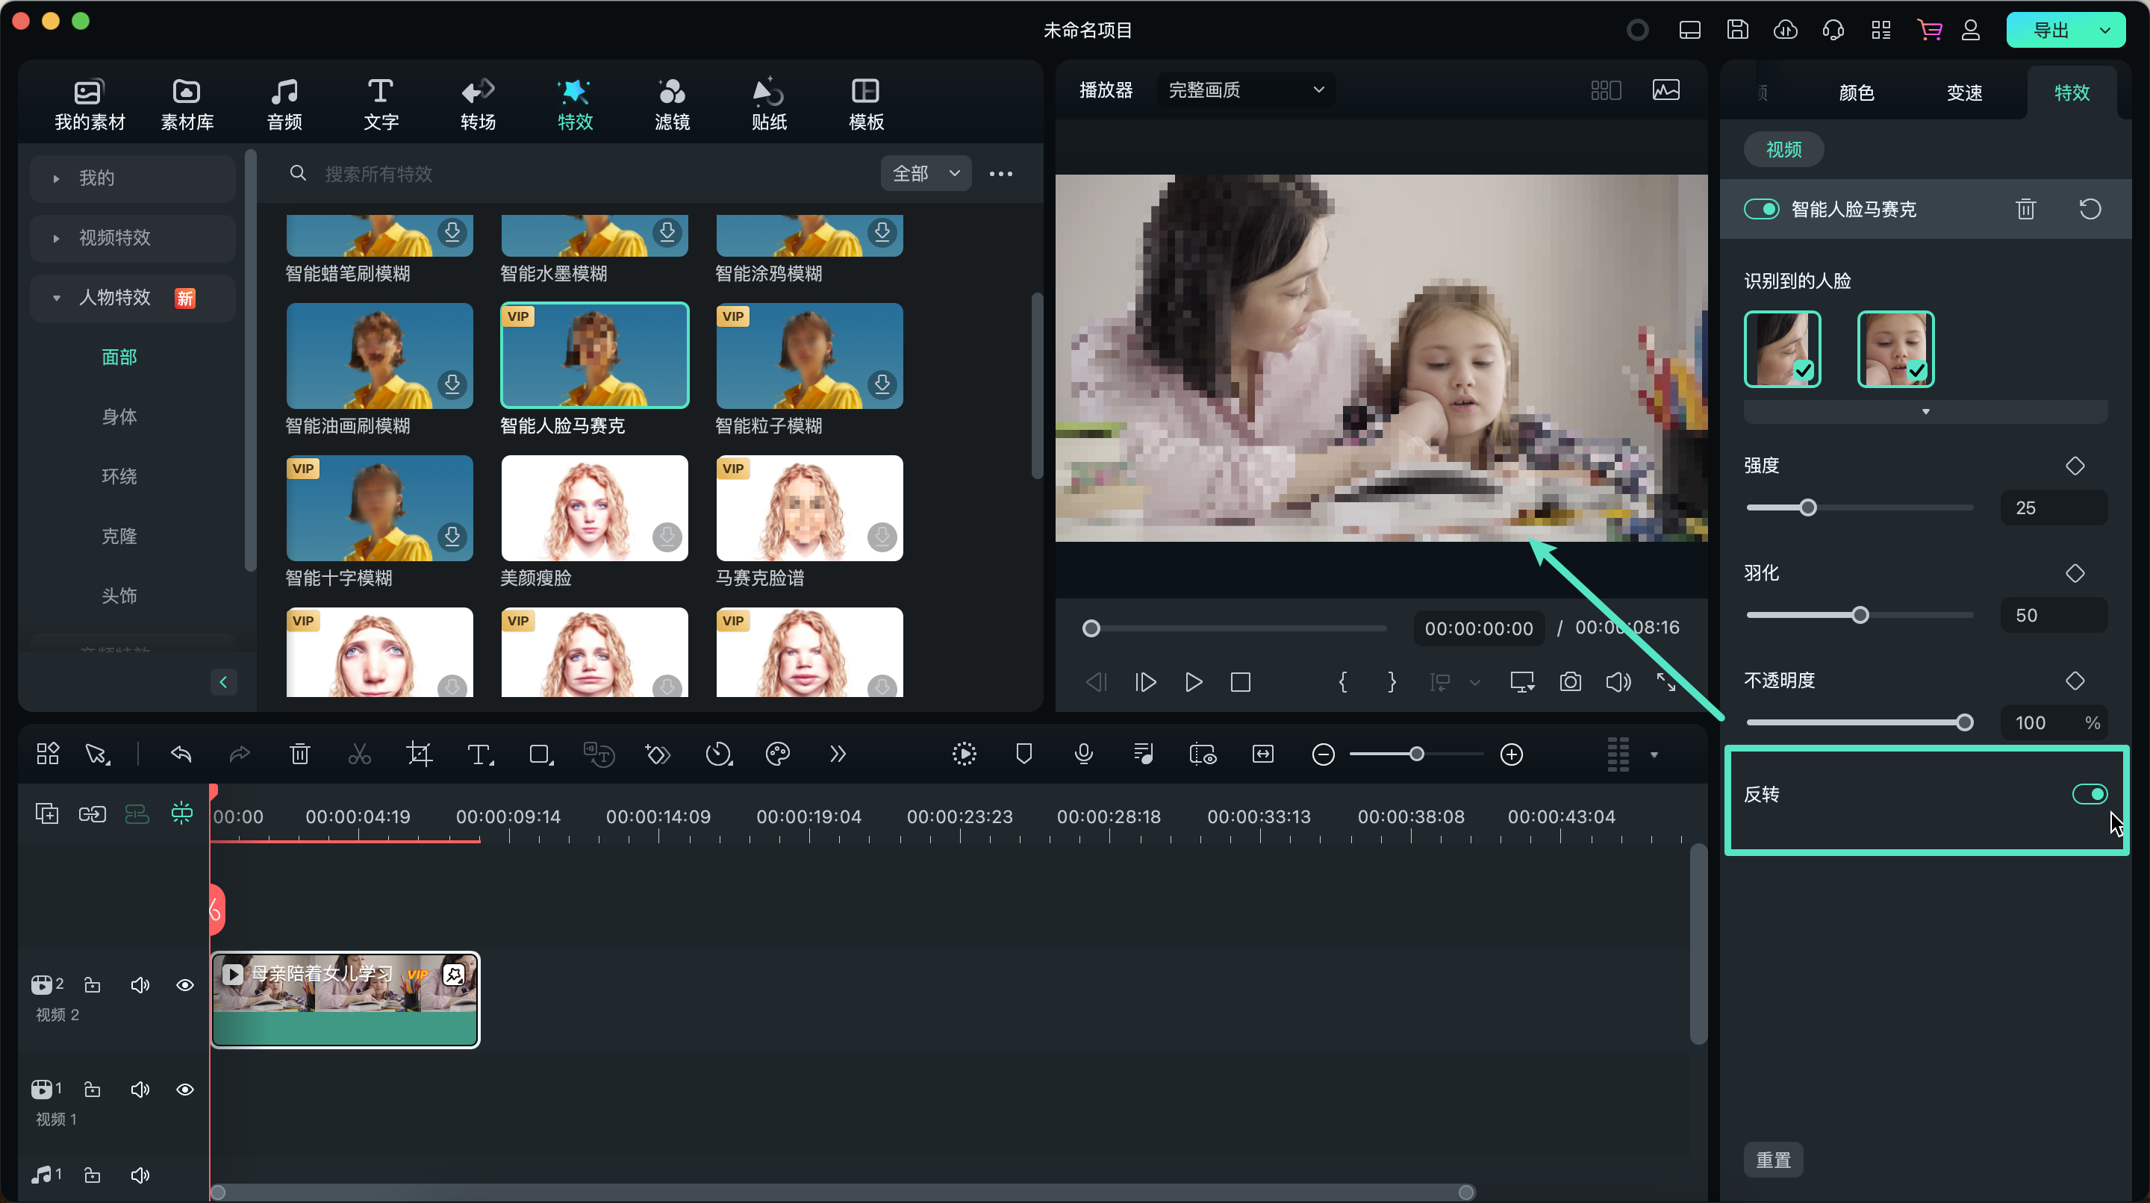
Task: Expand the recognized faces list arrow
Action: 1925,411
